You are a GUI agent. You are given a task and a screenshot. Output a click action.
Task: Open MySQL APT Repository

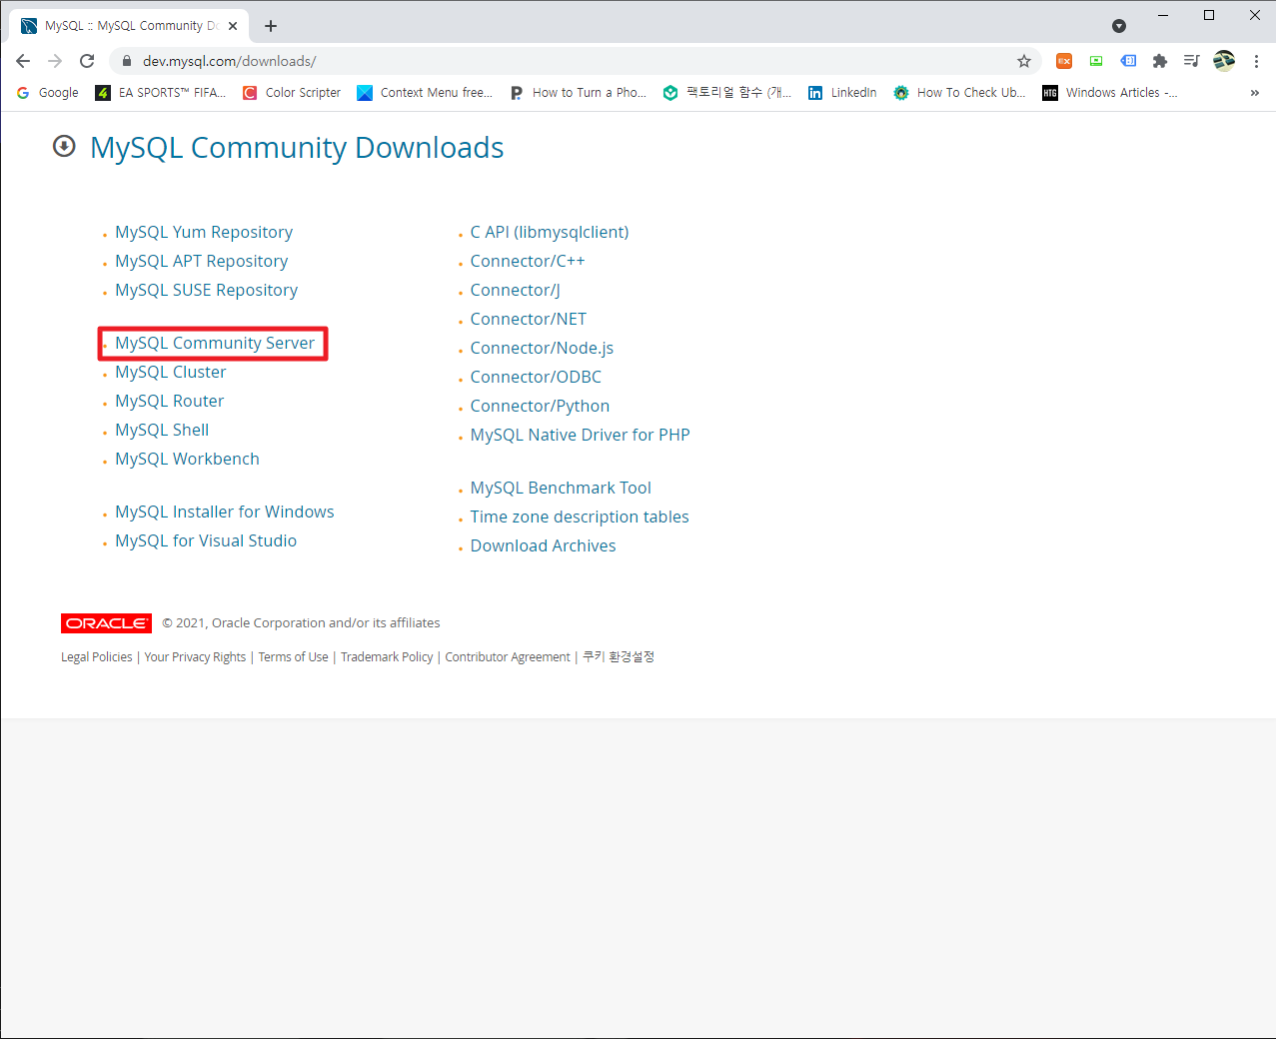[x=201, y=261]
